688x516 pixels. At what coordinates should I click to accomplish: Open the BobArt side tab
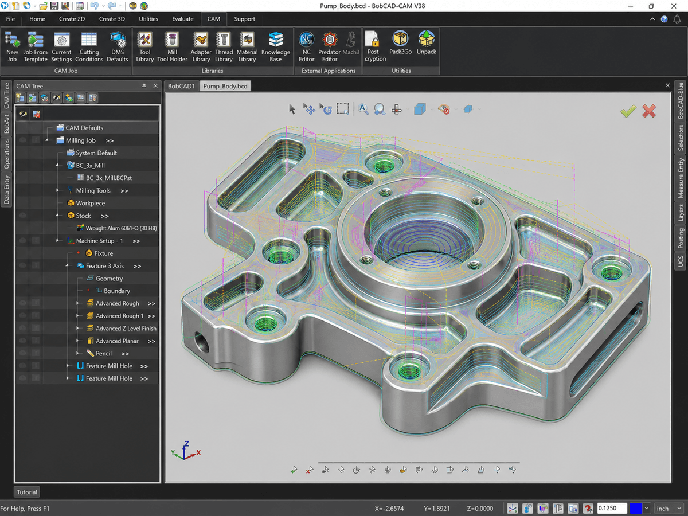(x=7, y=124)
